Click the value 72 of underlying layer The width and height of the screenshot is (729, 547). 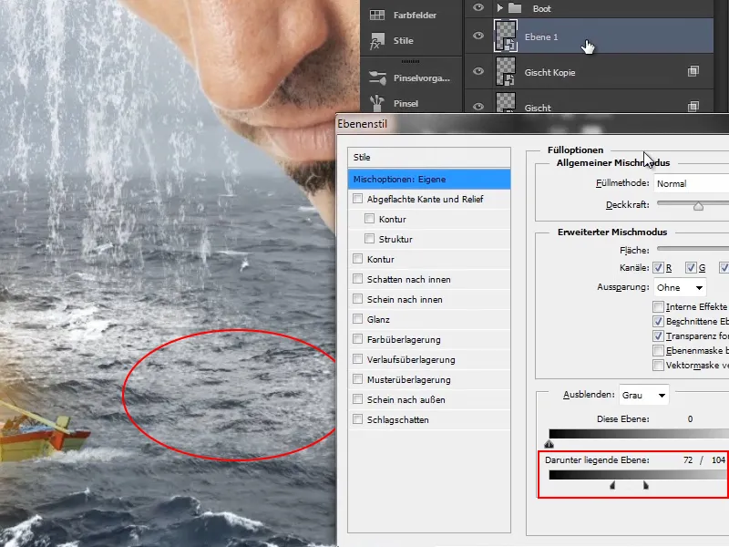tap(688, 460)
